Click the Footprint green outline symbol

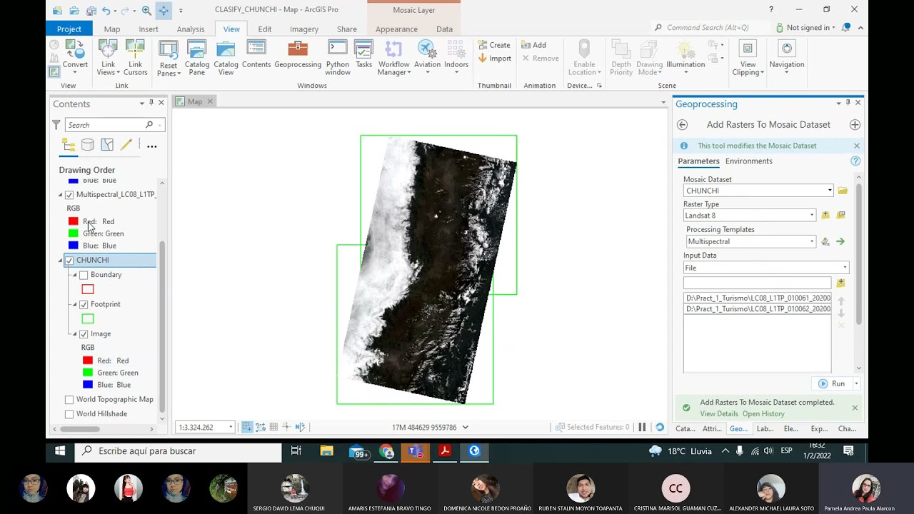click(x=88, y=319)
